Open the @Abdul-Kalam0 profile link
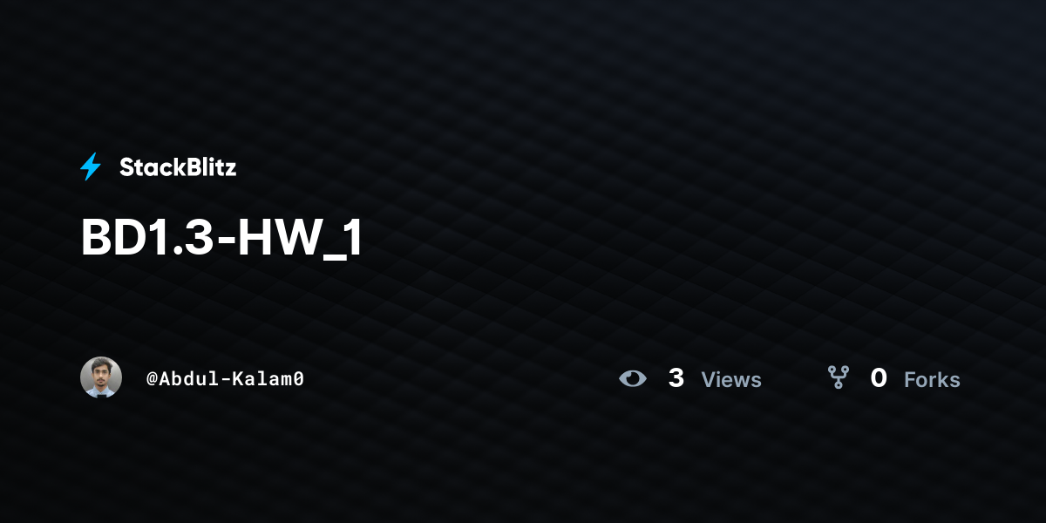Image resolution: width=1046 pixels, height=523 pixels. click(225, 379)
